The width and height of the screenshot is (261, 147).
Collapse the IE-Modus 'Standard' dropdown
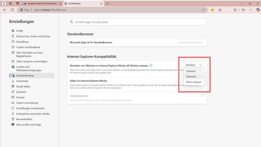[x=194, y=65]
